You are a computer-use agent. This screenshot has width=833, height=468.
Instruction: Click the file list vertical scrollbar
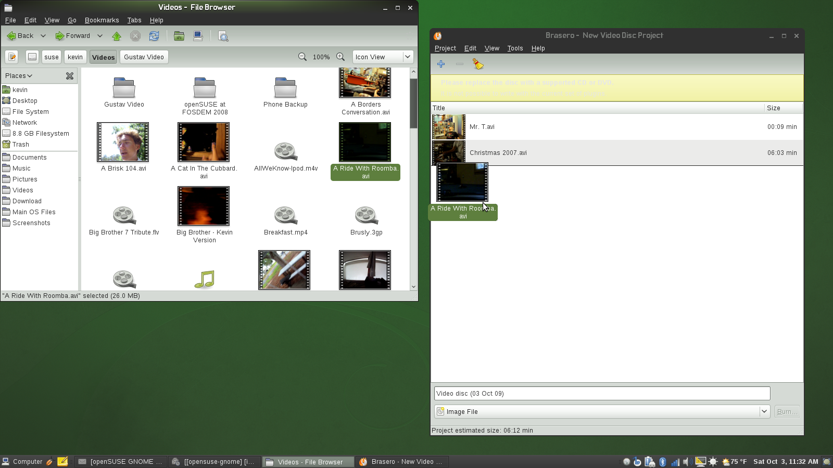413,104
